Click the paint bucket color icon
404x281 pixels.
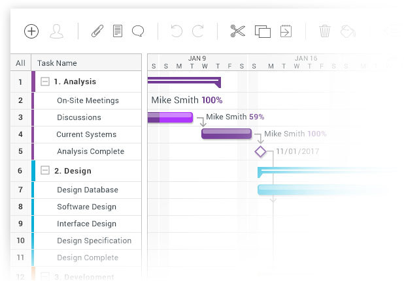coord(348,31)
